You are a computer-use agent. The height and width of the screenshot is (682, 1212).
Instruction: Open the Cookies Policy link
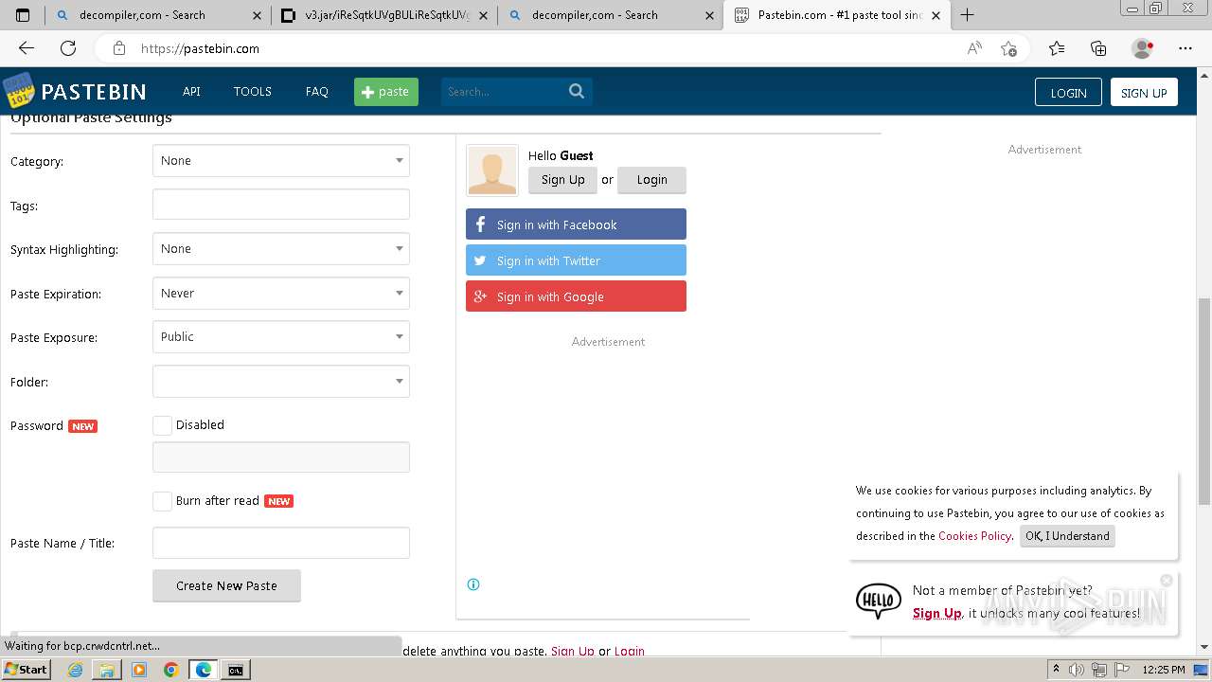click(974, 536)
